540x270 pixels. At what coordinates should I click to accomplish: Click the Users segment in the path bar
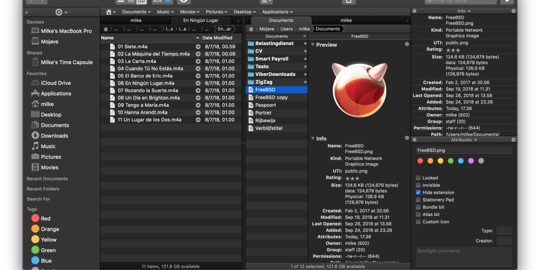(286, 29)
